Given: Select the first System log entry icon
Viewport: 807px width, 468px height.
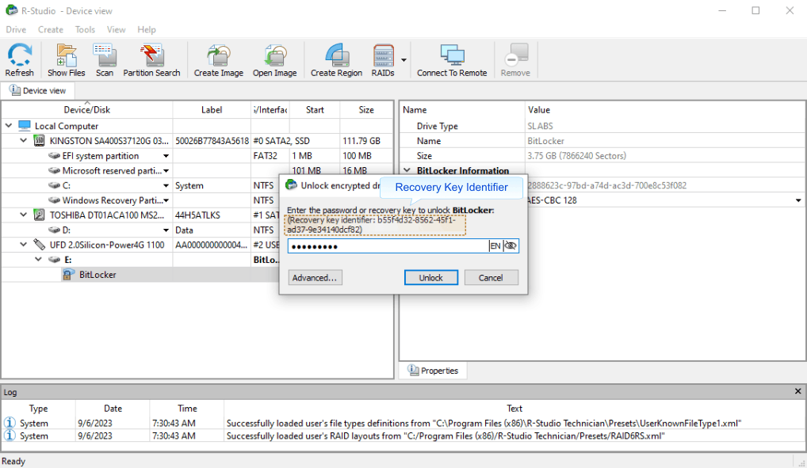Looking at the screenshot, I should (x=10, y=423).
